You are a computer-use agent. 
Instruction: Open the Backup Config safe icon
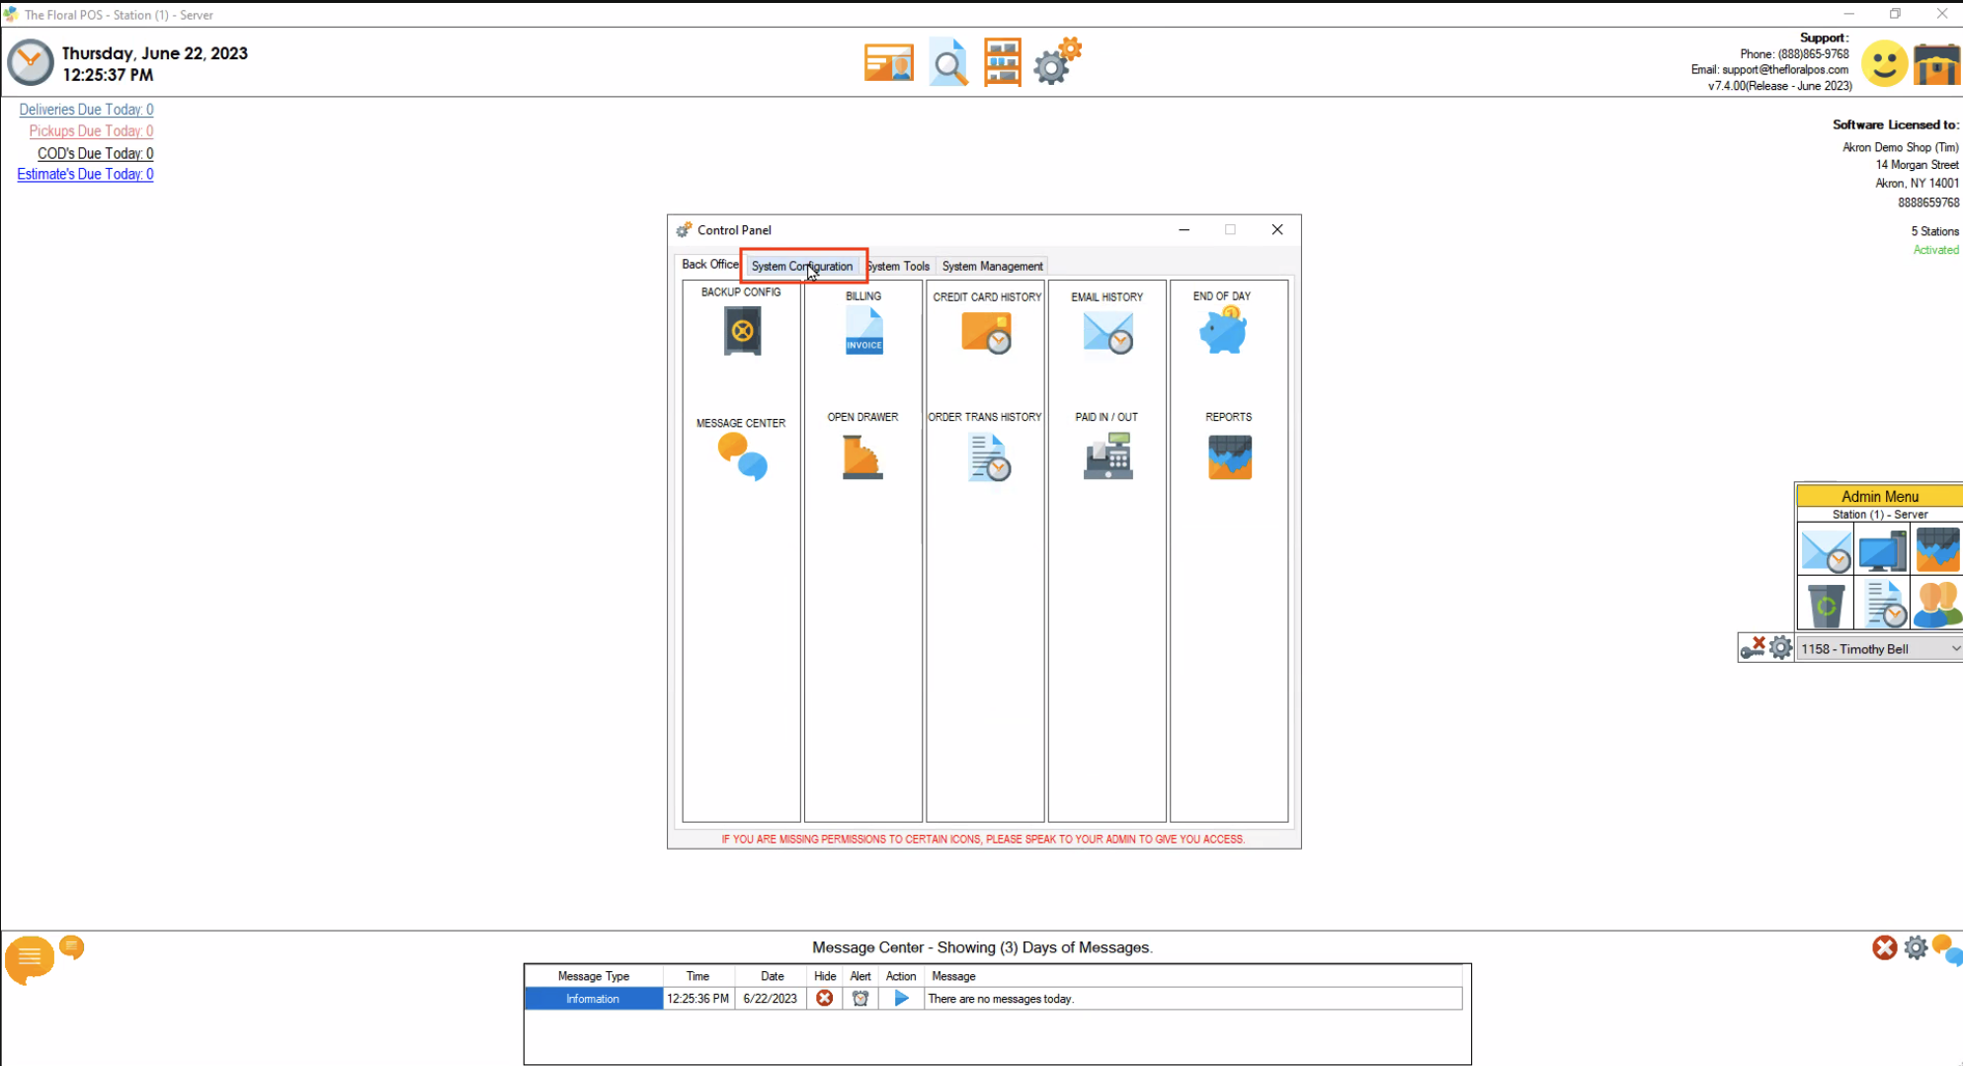click(742, 330)
